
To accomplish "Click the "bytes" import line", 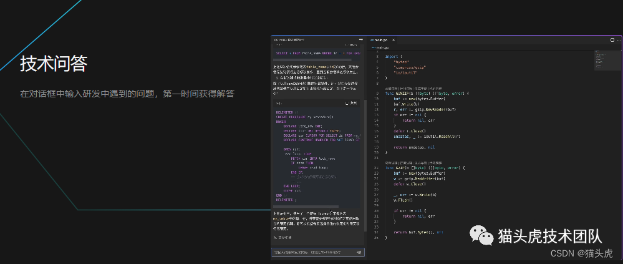I will click(x=401, y=62).
